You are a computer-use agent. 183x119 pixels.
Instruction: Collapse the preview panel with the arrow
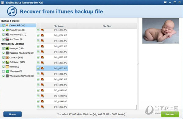[x=138, y=64]
